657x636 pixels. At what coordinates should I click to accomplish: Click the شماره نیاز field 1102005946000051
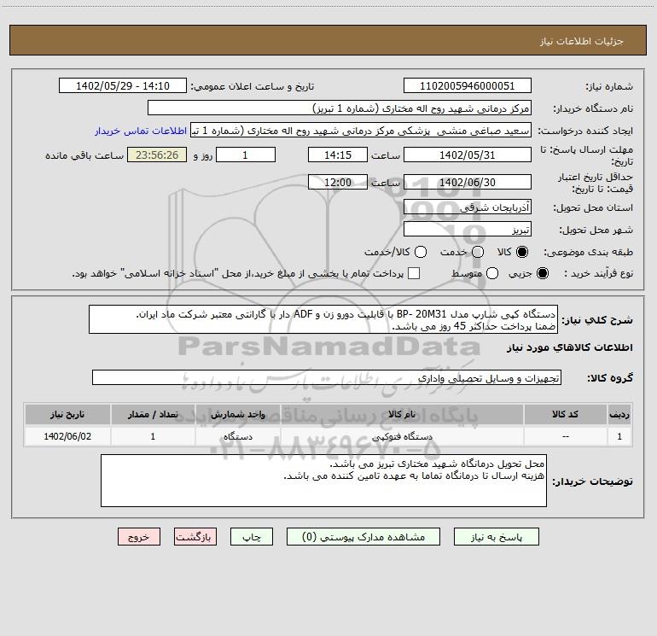tap(468, 85)
